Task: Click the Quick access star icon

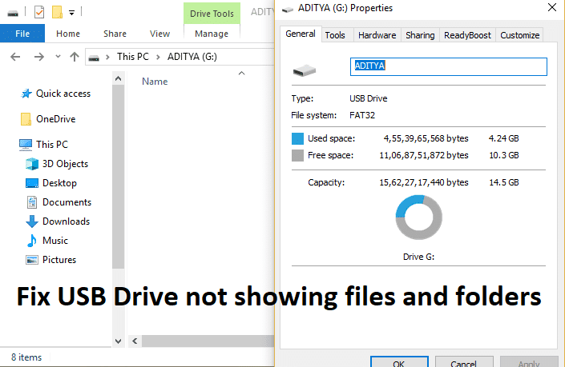Action: [26, 94]
